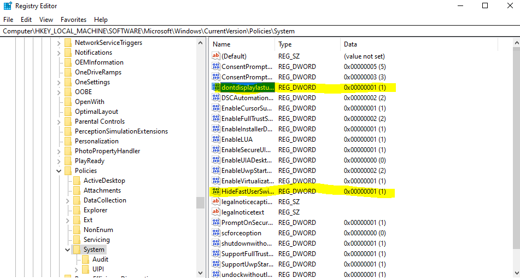520x278 pixels.
Task: Expand the Notifications key
Action: point(59,53)
